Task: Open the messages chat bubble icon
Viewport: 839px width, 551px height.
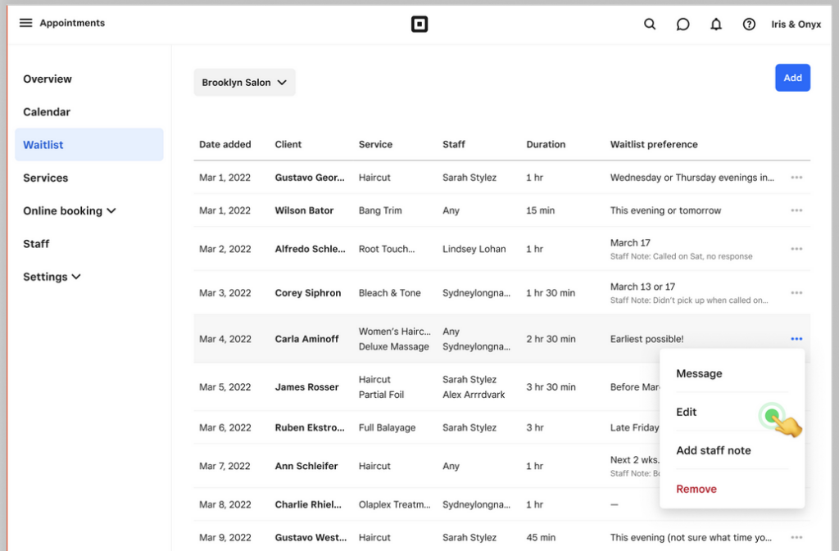Action: click(683, 24)
